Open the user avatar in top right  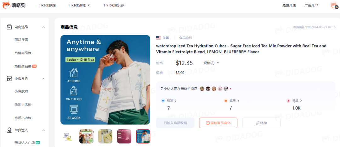(x=334, y=5)
